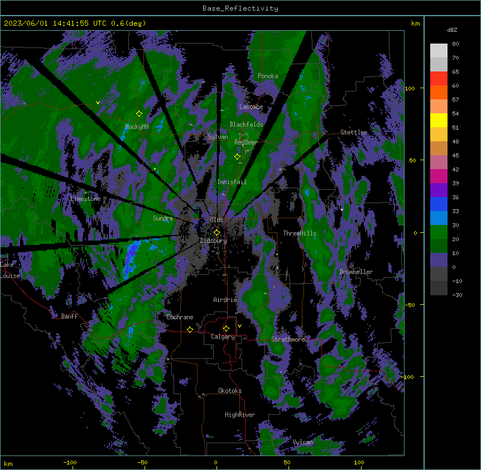Click the HighRiver map label
Viewport: 481px width, 470px height.
240,415
